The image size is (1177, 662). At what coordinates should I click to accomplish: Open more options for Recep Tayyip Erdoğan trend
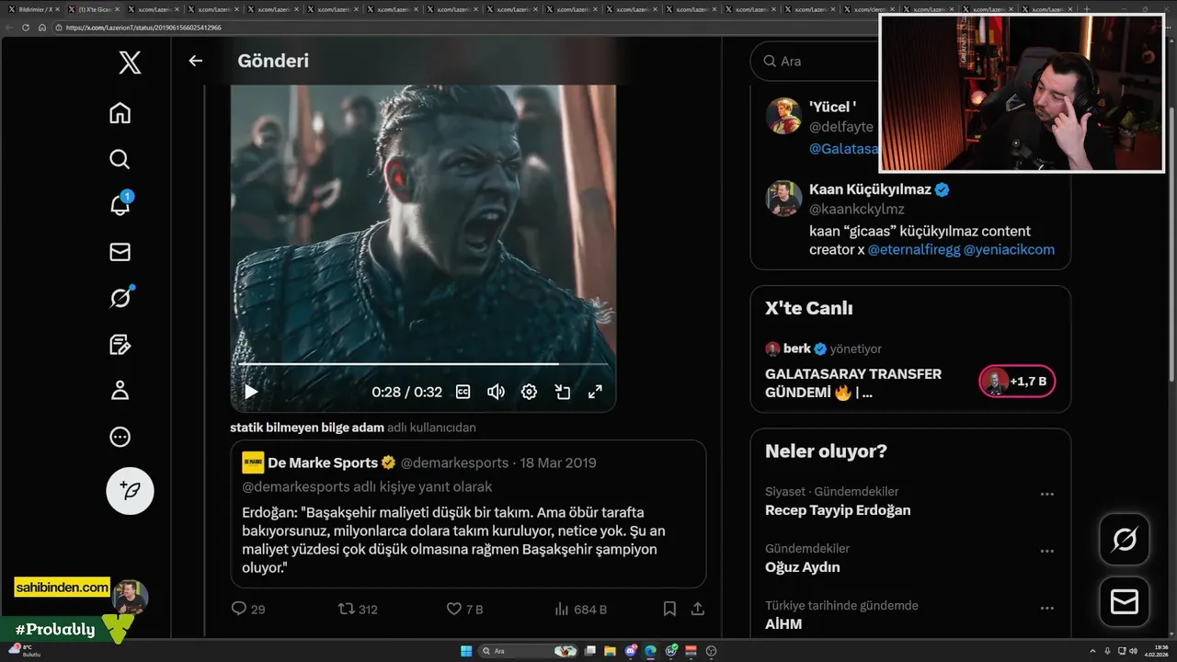coord(1046,494)
